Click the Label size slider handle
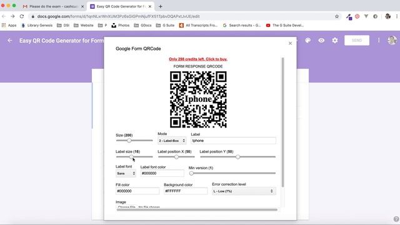Image resolution: width=400 pixels, height=225 pixels. [131, 157]
